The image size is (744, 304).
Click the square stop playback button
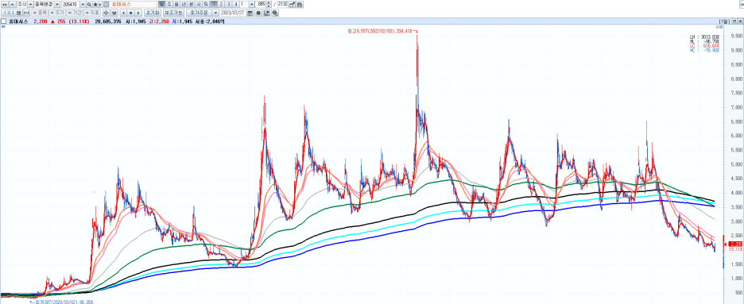[130, 13]
